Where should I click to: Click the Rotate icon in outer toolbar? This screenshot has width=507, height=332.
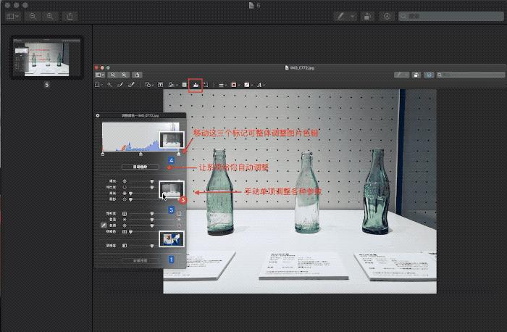[x=366, y=15]
